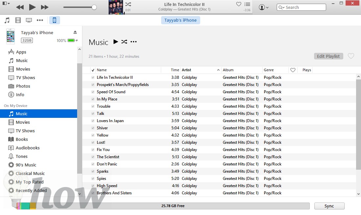The width and height of the screenshot is (361, 215).
Task: Uncheck the Trouble song checkbox
Action: tap(93, 106)
